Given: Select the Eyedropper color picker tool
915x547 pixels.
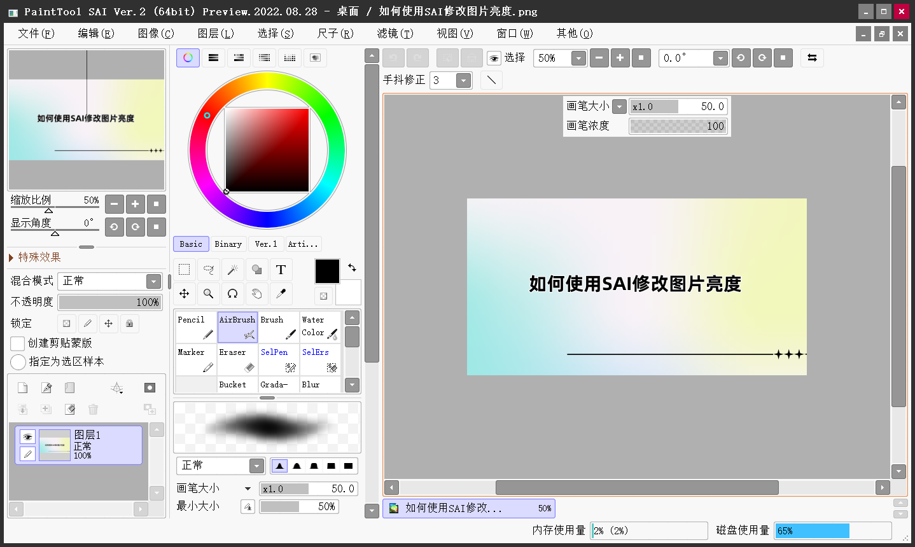Looking at the screenshot, I should [x=281, y=294].
